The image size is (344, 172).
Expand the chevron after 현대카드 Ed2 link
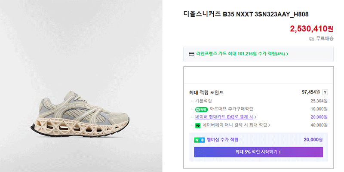(255, 117)
